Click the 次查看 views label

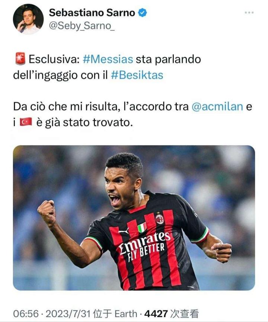pos(185,314)
